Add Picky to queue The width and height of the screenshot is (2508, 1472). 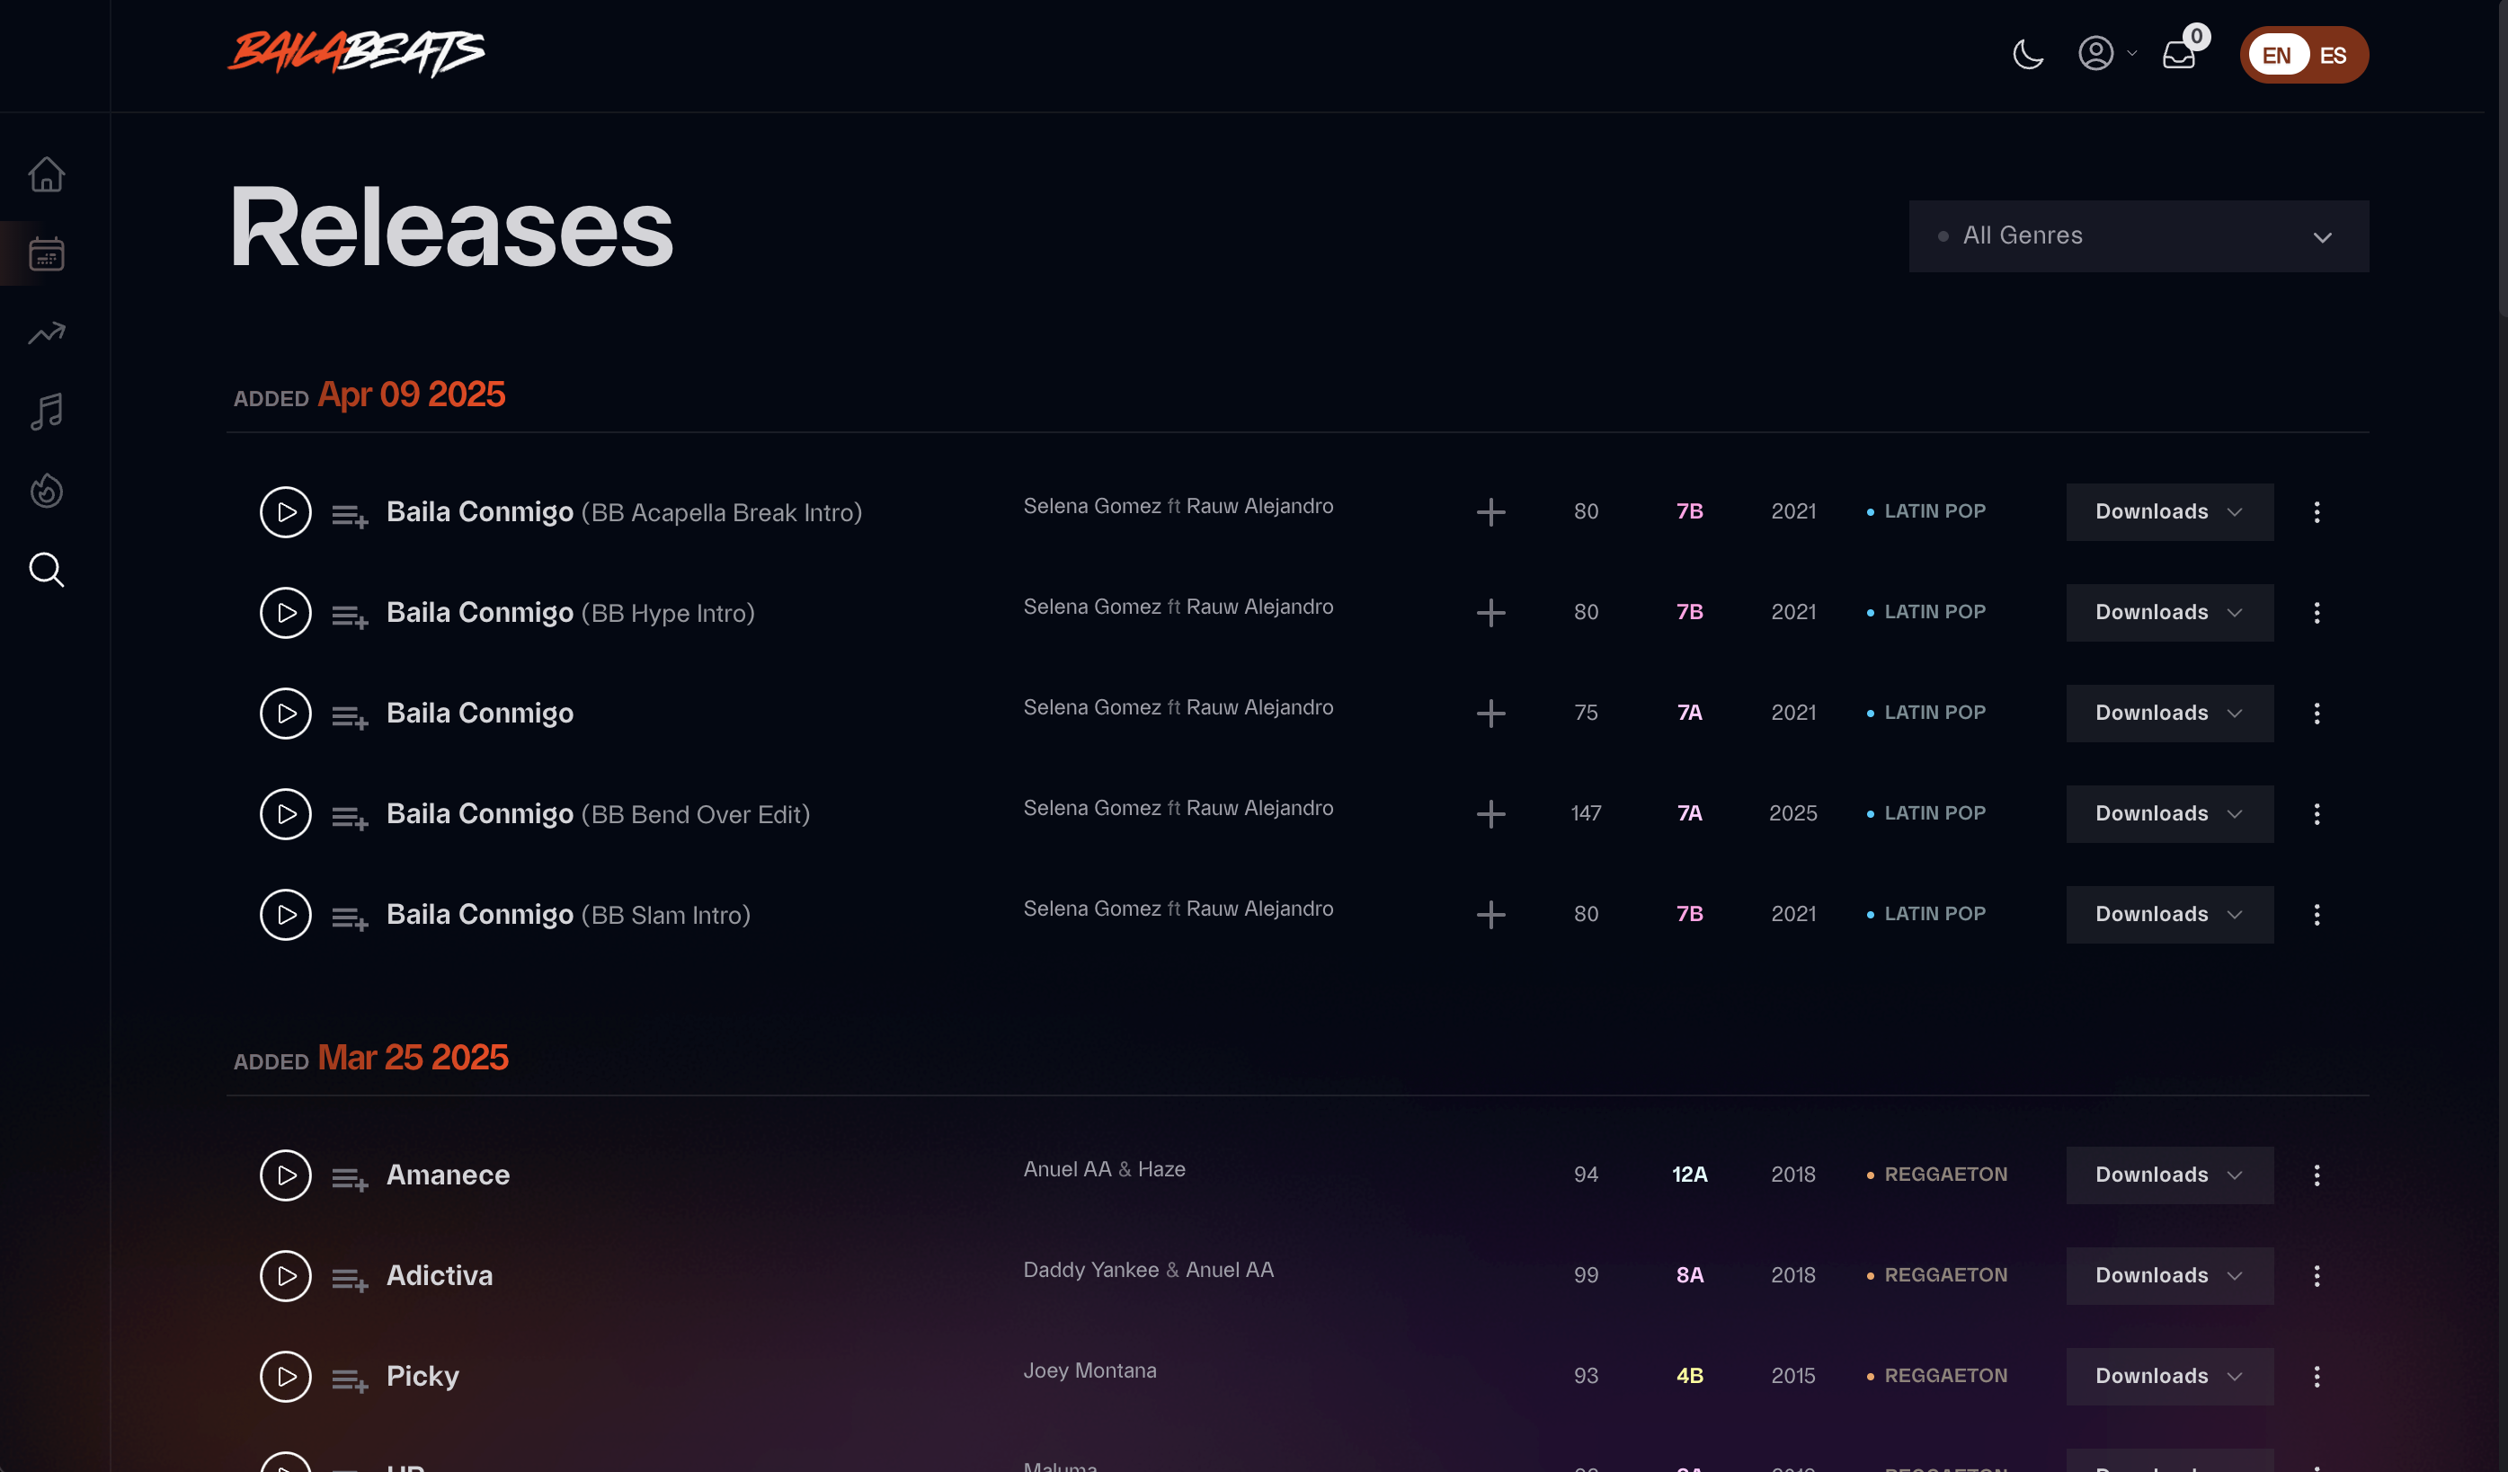(350, 1379)
